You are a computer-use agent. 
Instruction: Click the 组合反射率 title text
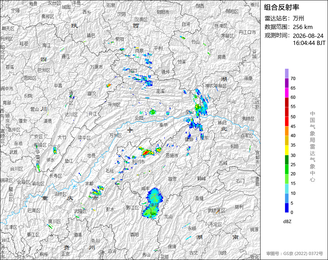pyautogui.click(x=281, y=7)
